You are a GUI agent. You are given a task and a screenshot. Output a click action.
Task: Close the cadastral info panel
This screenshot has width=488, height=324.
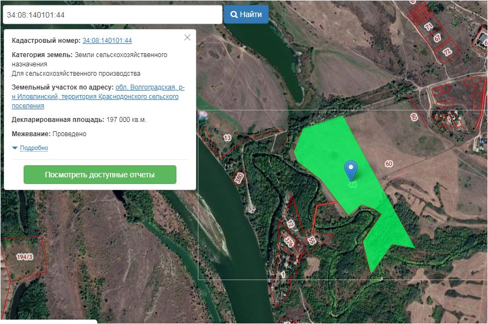[187, 37]
